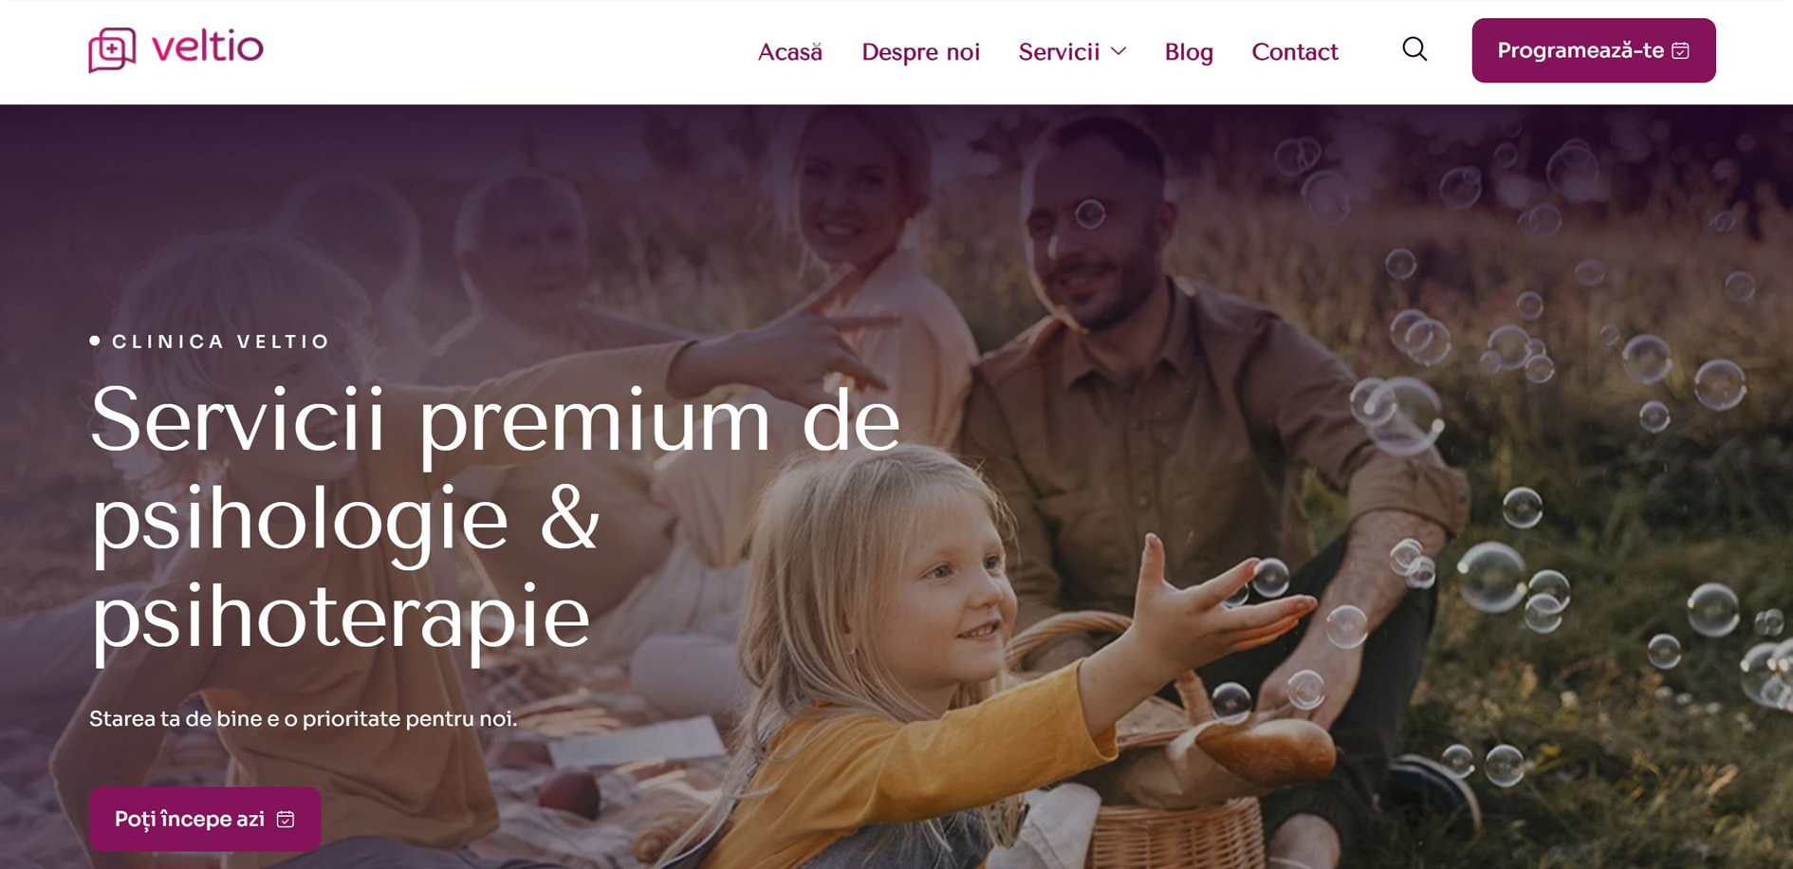Expand the Servicii dropdown chevron
Screen dimensions: 1793x869
click(x=1118, y=51)
